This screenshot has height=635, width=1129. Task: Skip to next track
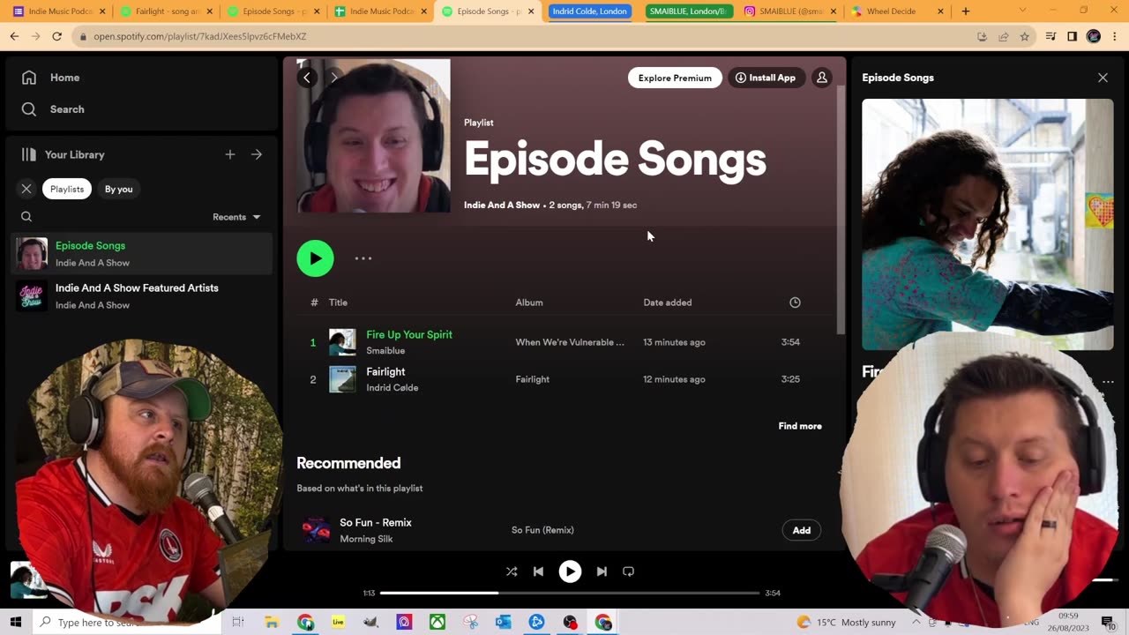point(602,571)
